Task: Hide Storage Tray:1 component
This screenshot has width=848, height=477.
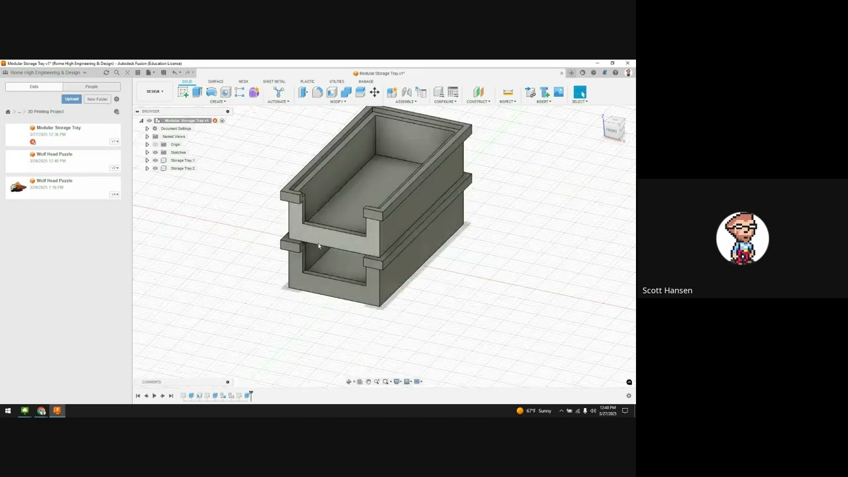Action: 156,160
